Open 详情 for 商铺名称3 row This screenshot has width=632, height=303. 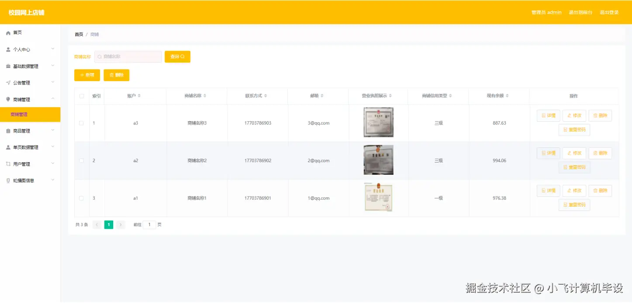(x=548, y=116)
